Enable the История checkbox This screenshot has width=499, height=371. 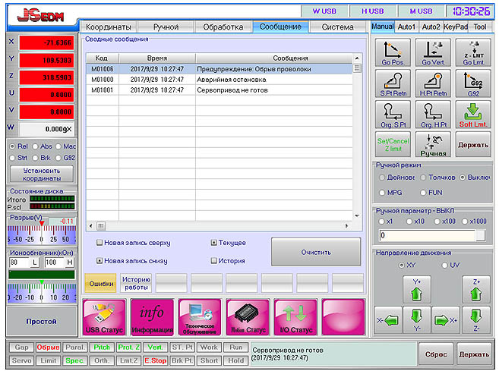point(214,261)
